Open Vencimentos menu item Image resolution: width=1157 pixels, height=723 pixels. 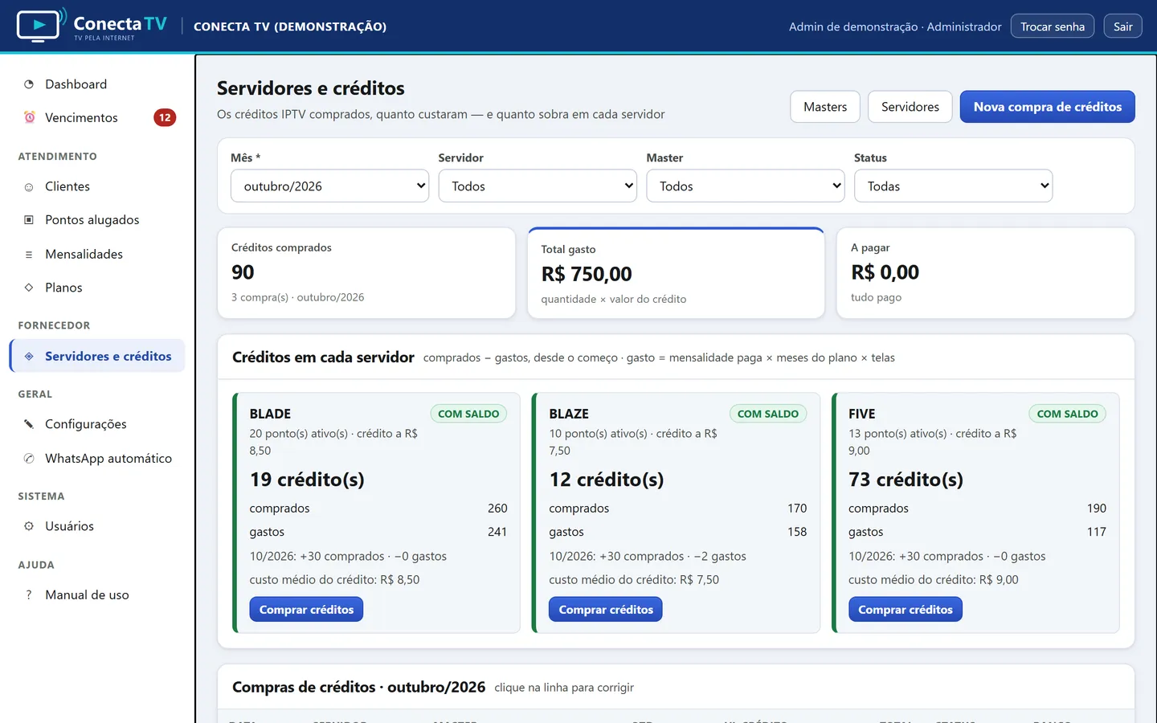(97, 117)
